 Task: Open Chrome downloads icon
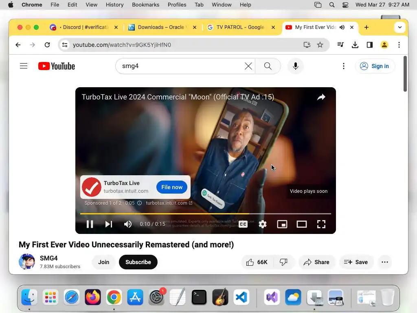click(355, 45)
